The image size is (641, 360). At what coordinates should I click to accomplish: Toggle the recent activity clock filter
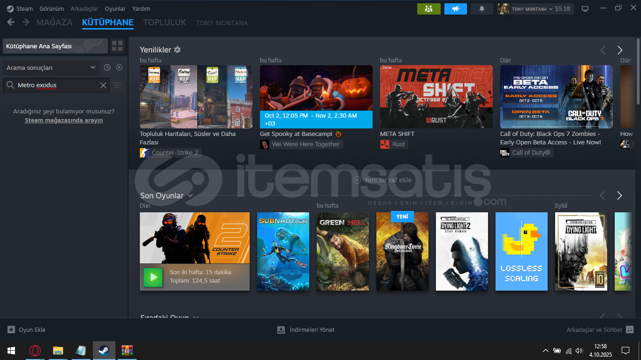click(107, 67)
